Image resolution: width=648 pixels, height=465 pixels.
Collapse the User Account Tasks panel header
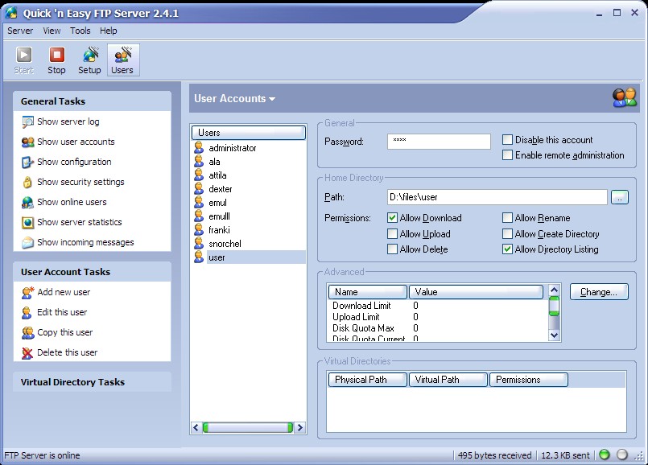[x=92, y=272]
